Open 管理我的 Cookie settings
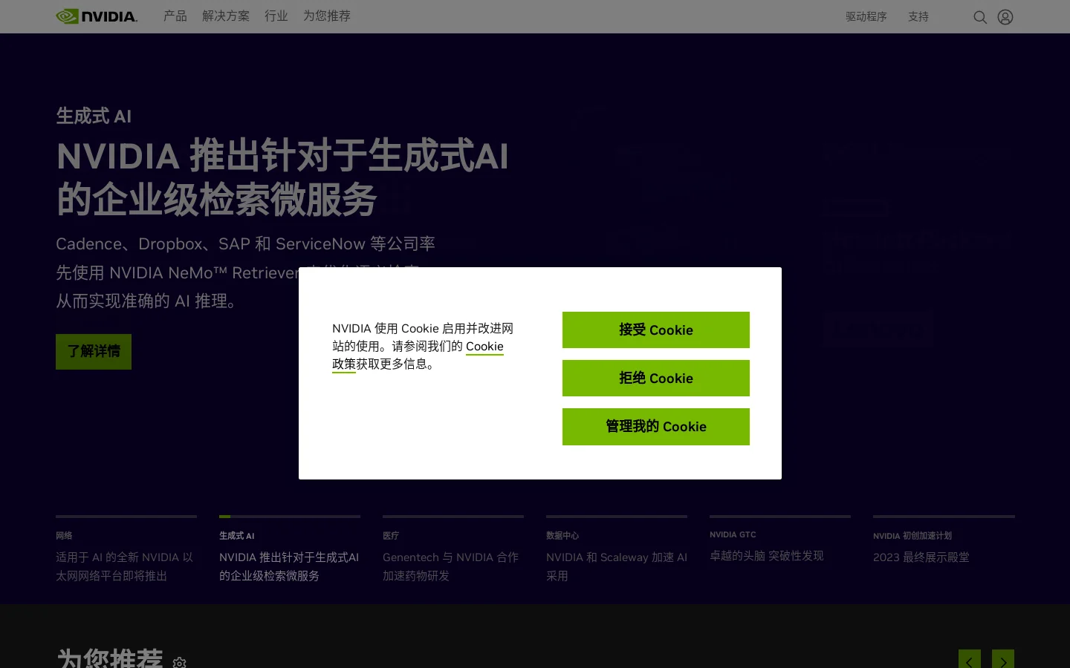Screen dimensions: 1070x668 pos(656,427)
